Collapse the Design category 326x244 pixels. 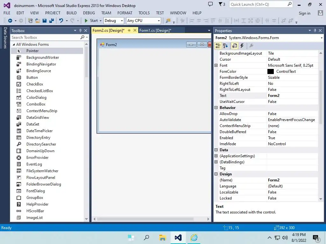coord(216,174)
